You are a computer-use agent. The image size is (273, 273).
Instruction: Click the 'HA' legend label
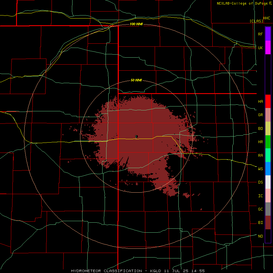[260, 102]
